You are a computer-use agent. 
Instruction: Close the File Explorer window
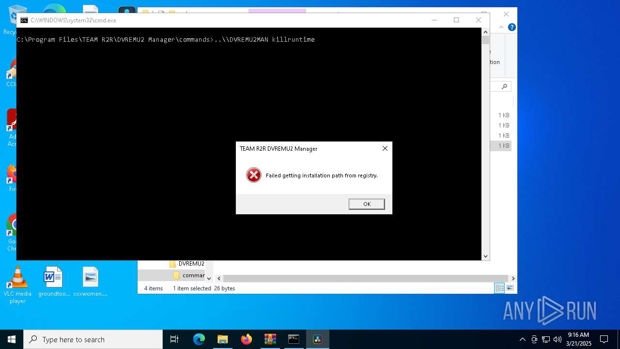tap(506, 14)
